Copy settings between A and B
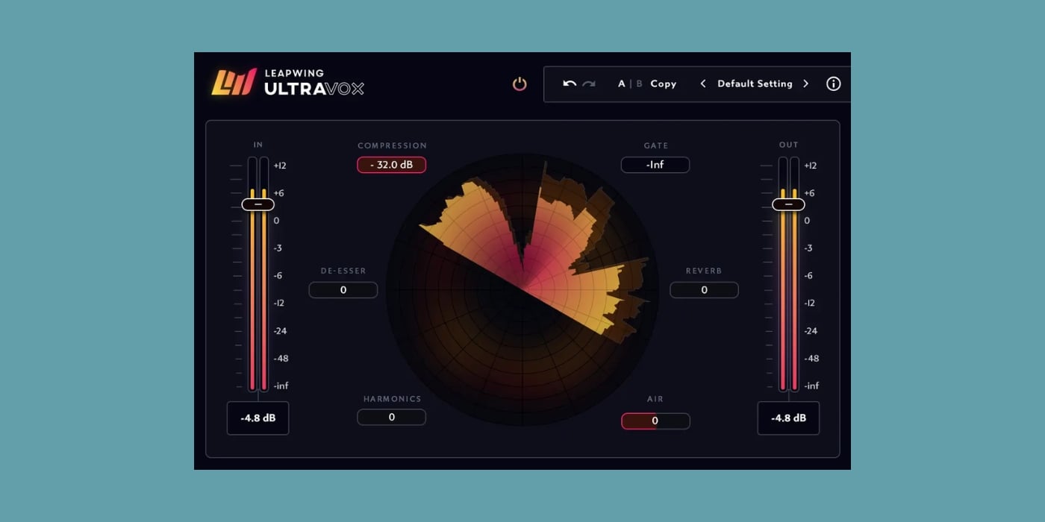The height and width of the screenshot is (522, 1045). [x=663, y=84]
